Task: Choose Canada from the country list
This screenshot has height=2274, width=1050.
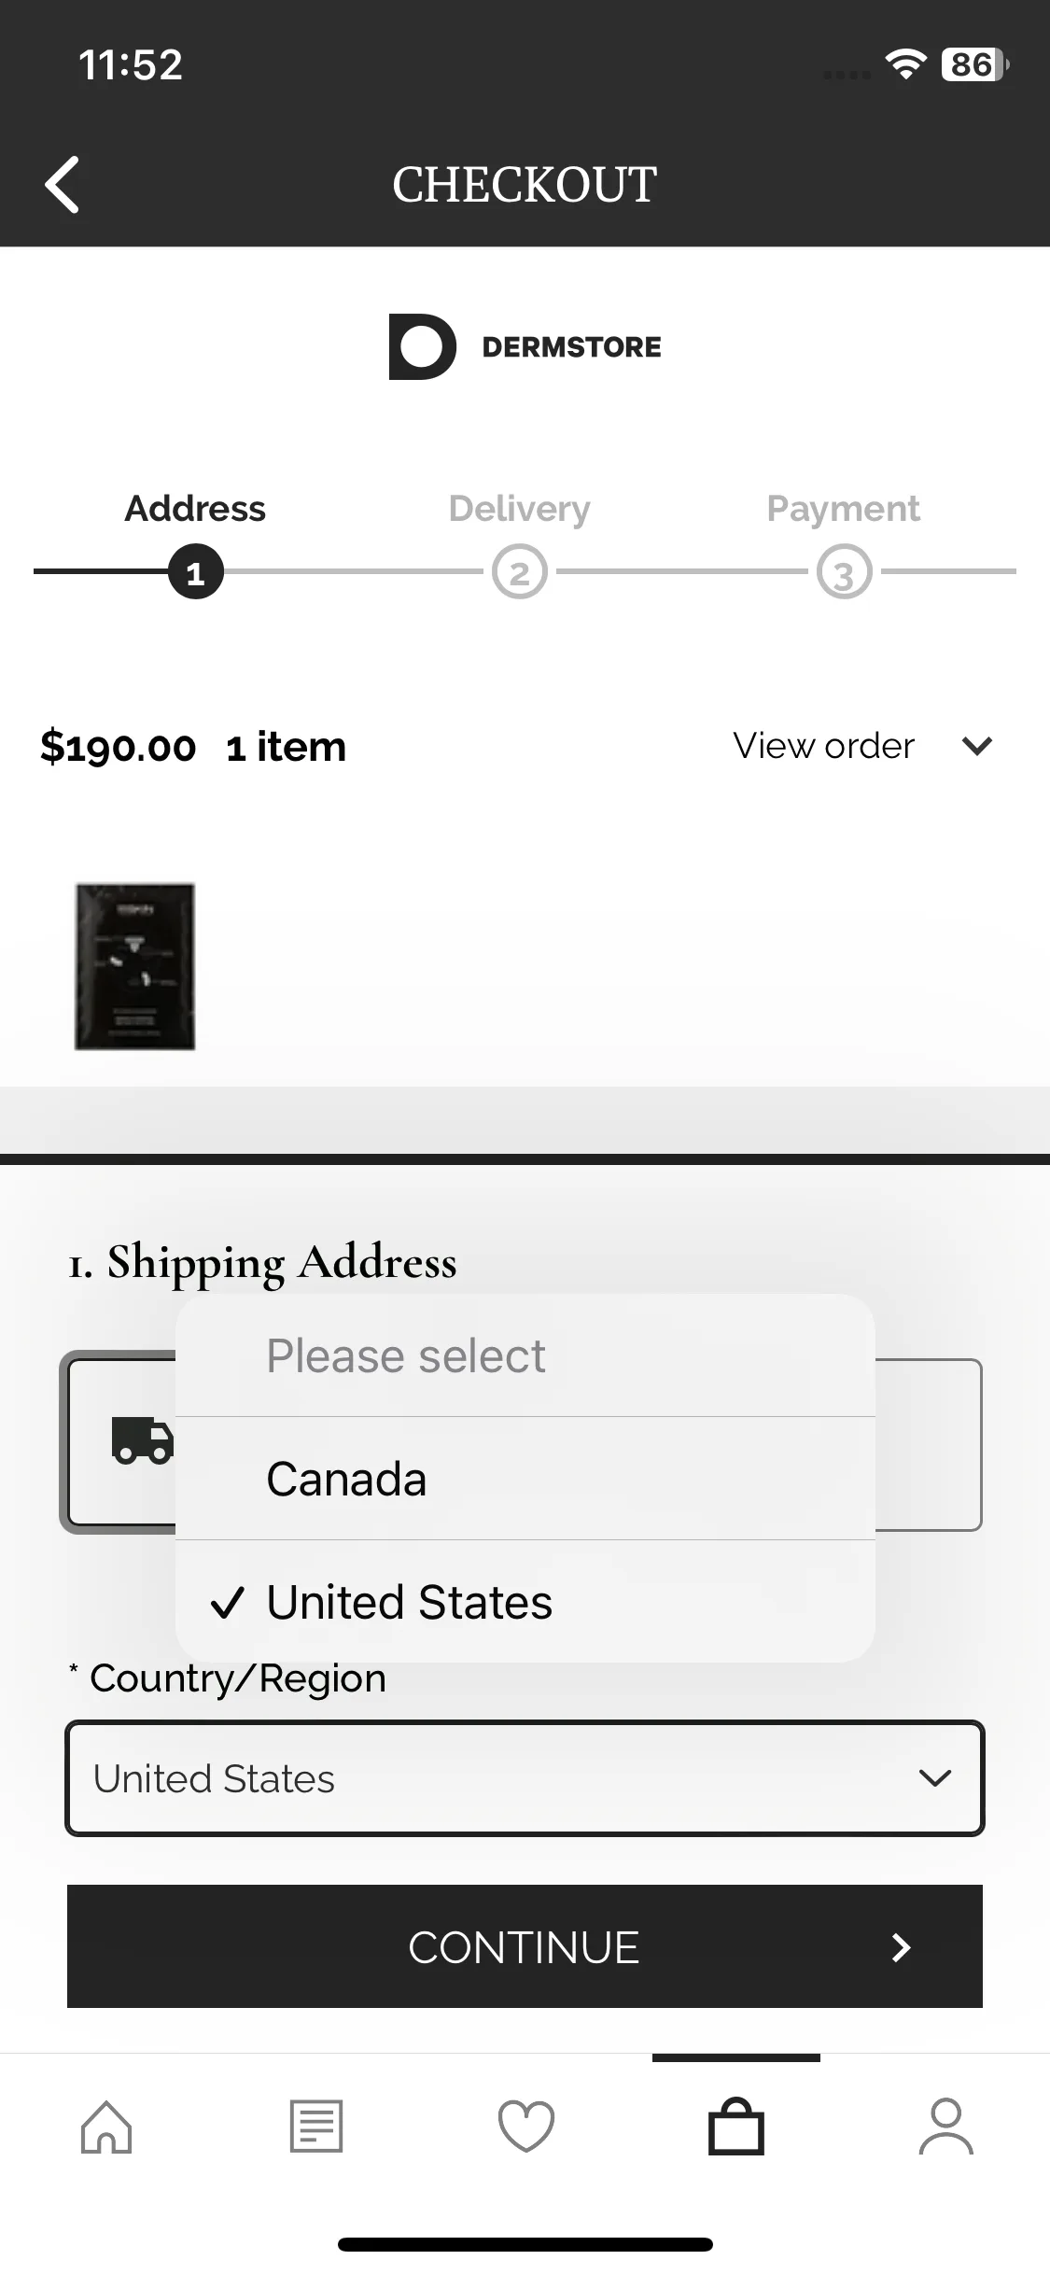Action: coord(525,1479)
